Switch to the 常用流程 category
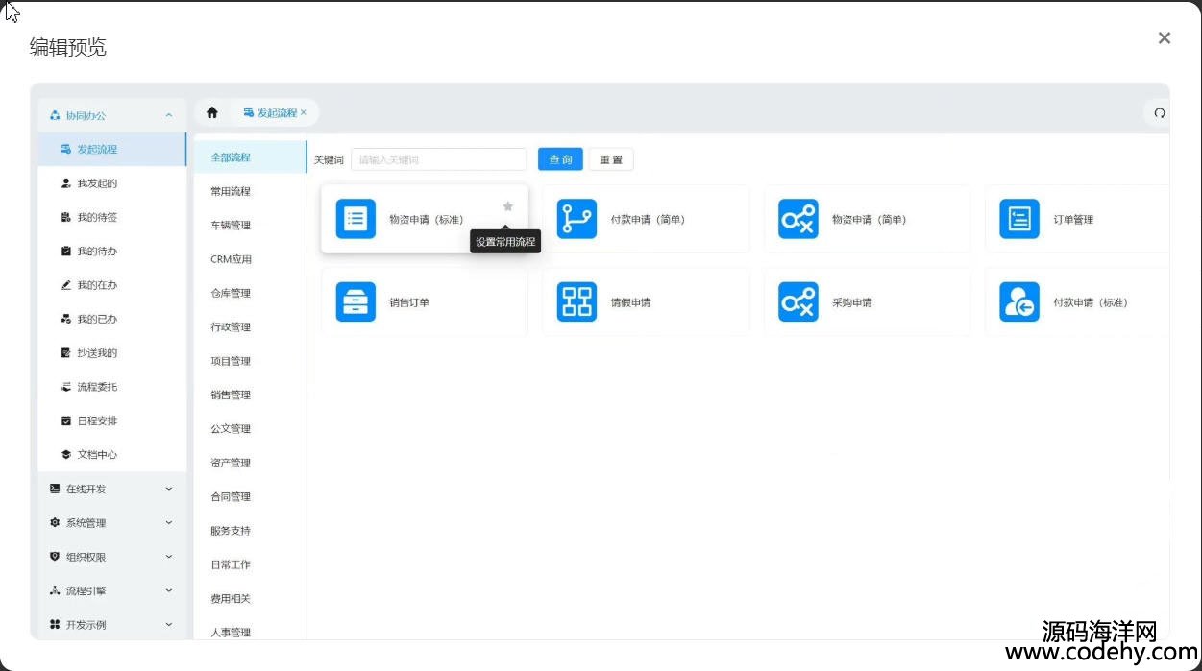Viewport: 1202px width, 671px height. click(231, 191)
